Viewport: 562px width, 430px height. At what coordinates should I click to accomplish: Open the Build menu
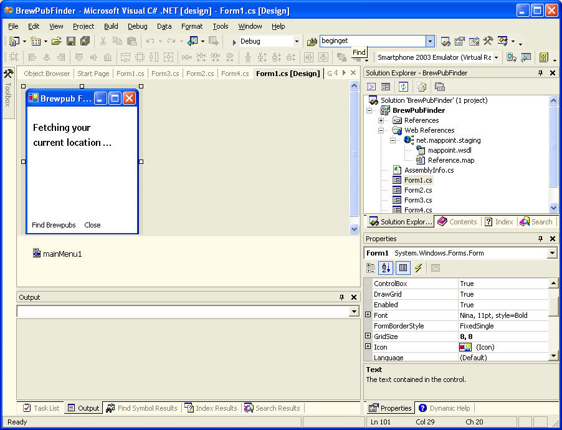[111, 26]
